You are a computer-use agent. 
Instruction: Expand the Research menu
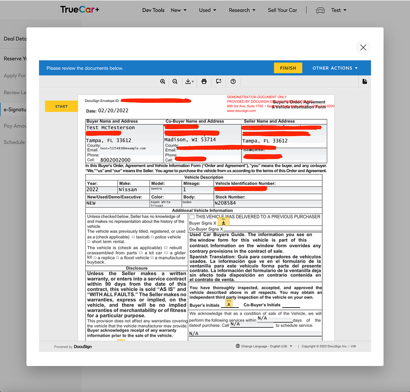(242, 10)
